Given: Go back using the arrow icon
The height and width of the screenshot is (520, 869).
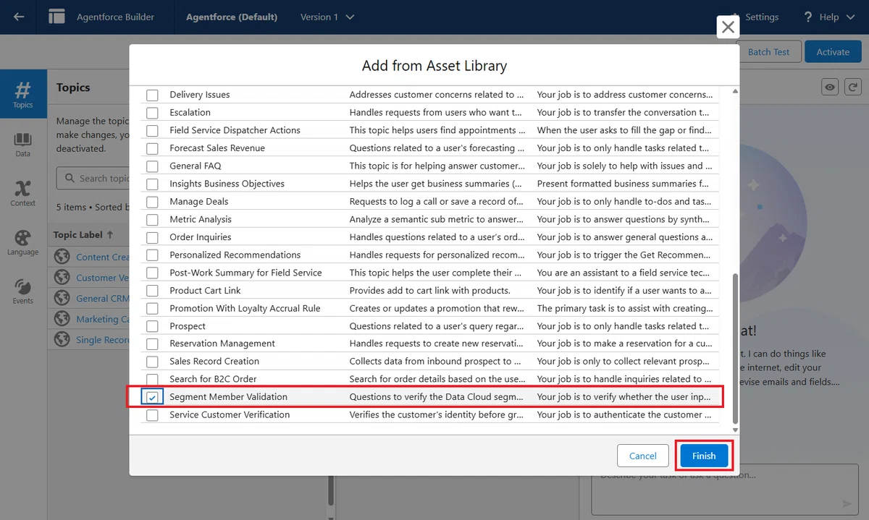Looking at the screenshot, I should tap(20, 17).
